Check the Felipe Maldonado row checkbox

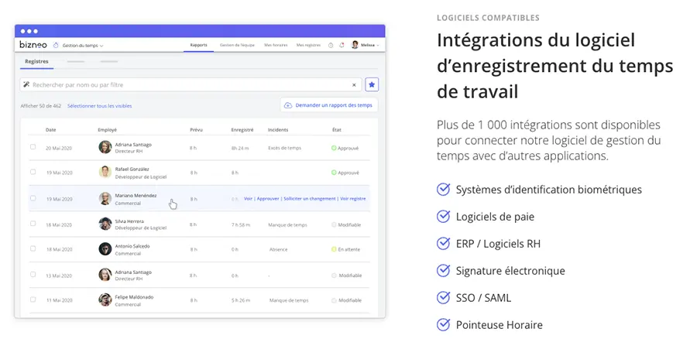coord(33,300)
